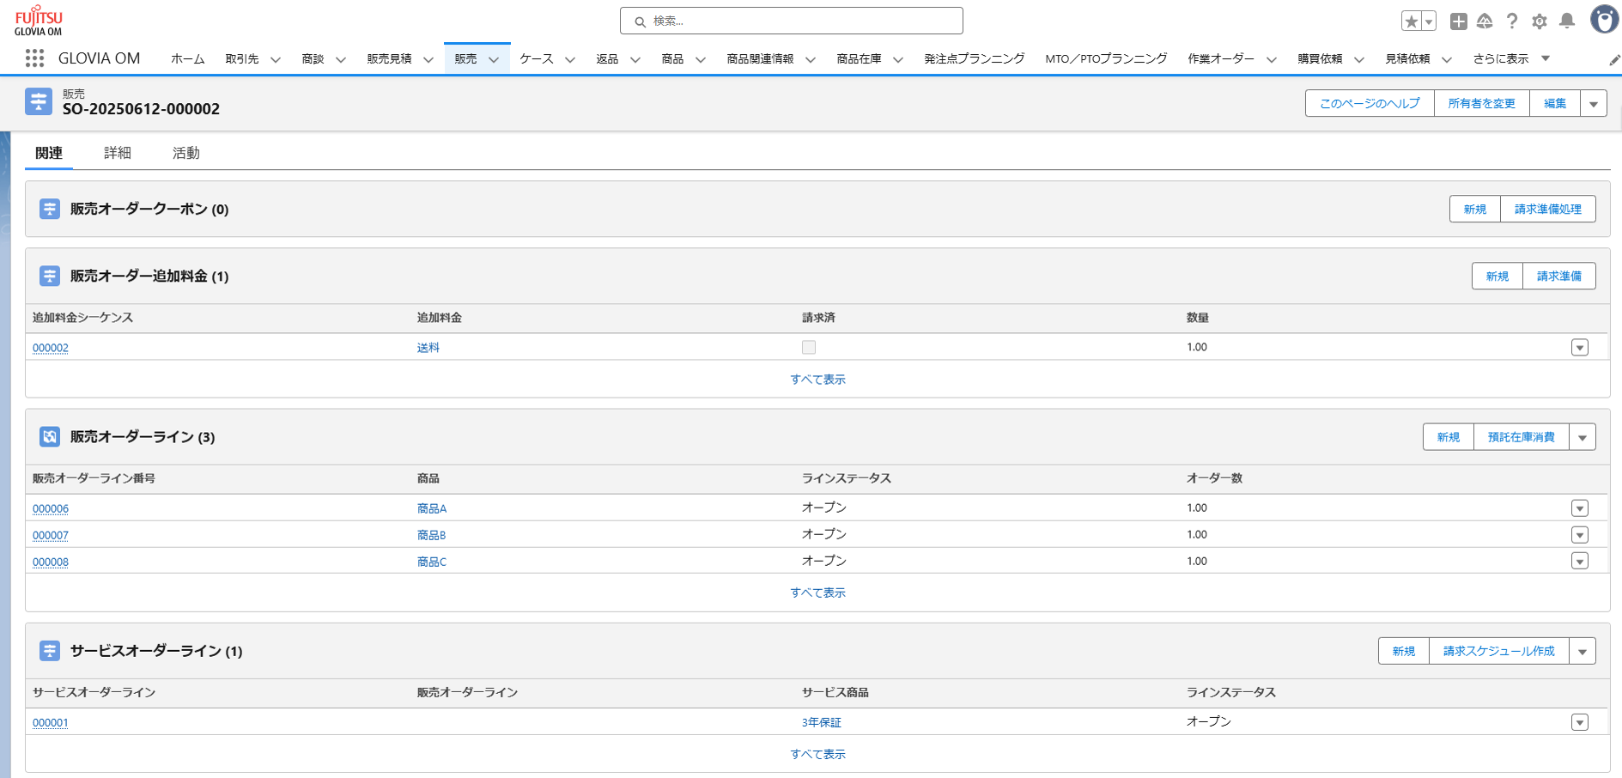Switch to the 詳細 tab
Image resolution: width=1622 pixels, height=778 pixels.
coord(118,153)
